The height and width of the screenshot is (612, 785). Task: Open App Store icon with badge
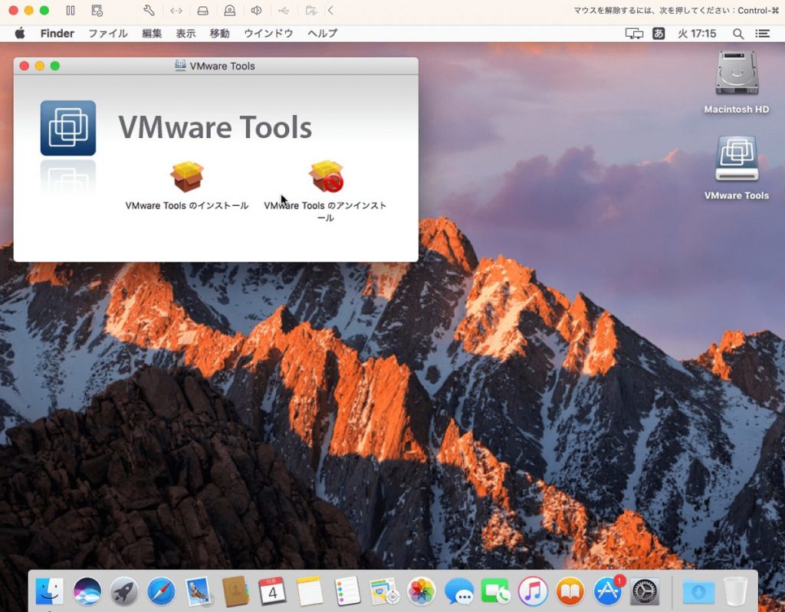(608, 590)
